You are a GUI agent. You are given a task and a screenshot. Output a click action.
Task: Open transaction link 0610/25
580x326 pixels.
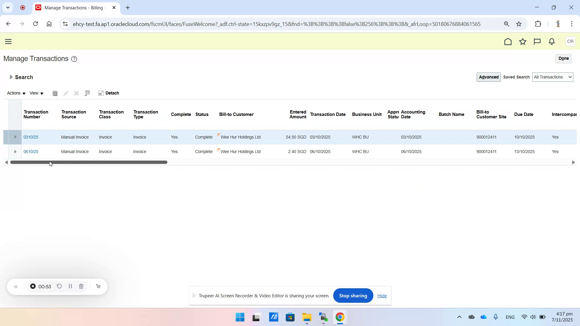(31, 152)
